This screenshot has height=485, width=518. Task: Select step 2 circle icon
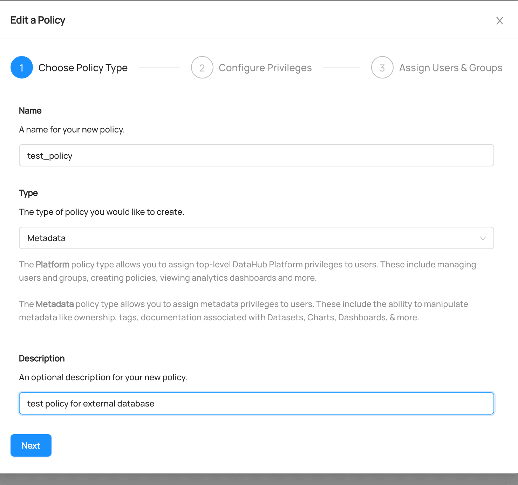tap(202, 67)
